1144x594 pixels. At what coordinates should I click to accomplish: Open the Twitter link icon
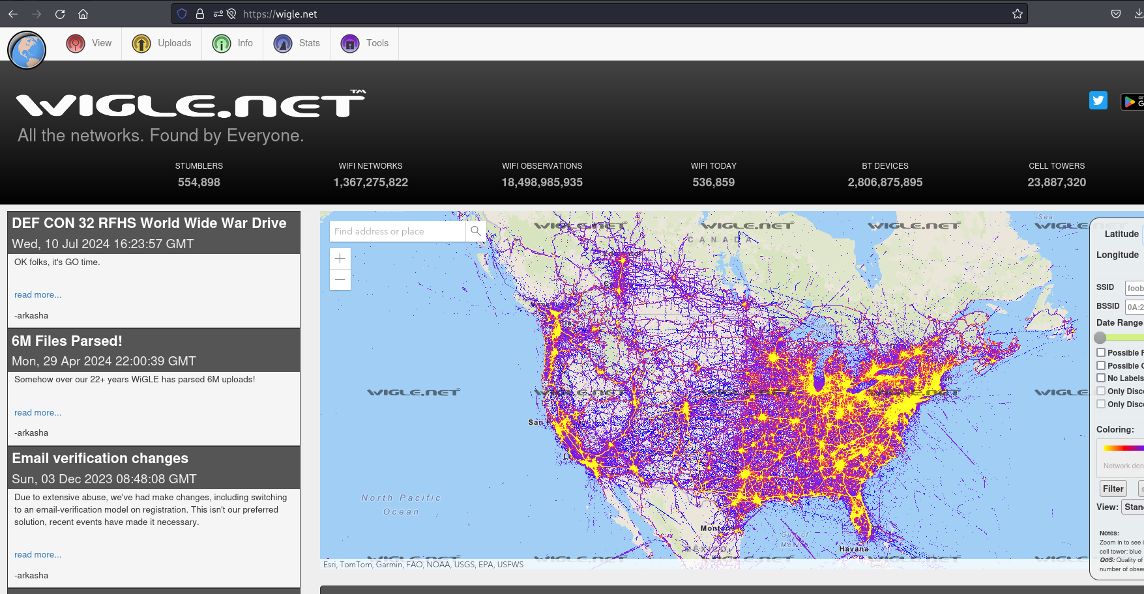point(1098,100)
